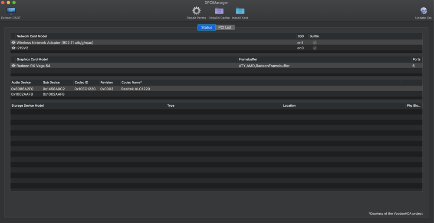
Task: Click the Update IDs globe icon
Action: coord(423,11)
